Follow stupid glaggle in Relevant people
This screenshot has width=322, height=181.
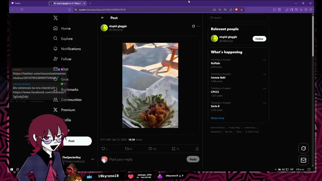coord(259,39)
